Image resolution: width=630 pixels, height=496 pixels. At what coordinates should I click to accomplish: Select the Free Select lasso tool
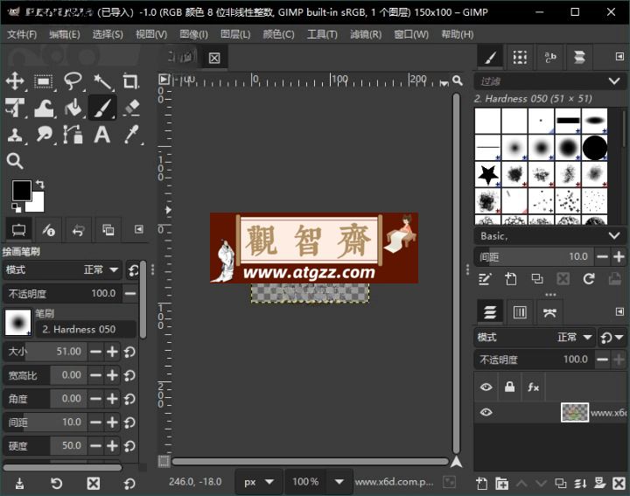(x=73, y=81)
